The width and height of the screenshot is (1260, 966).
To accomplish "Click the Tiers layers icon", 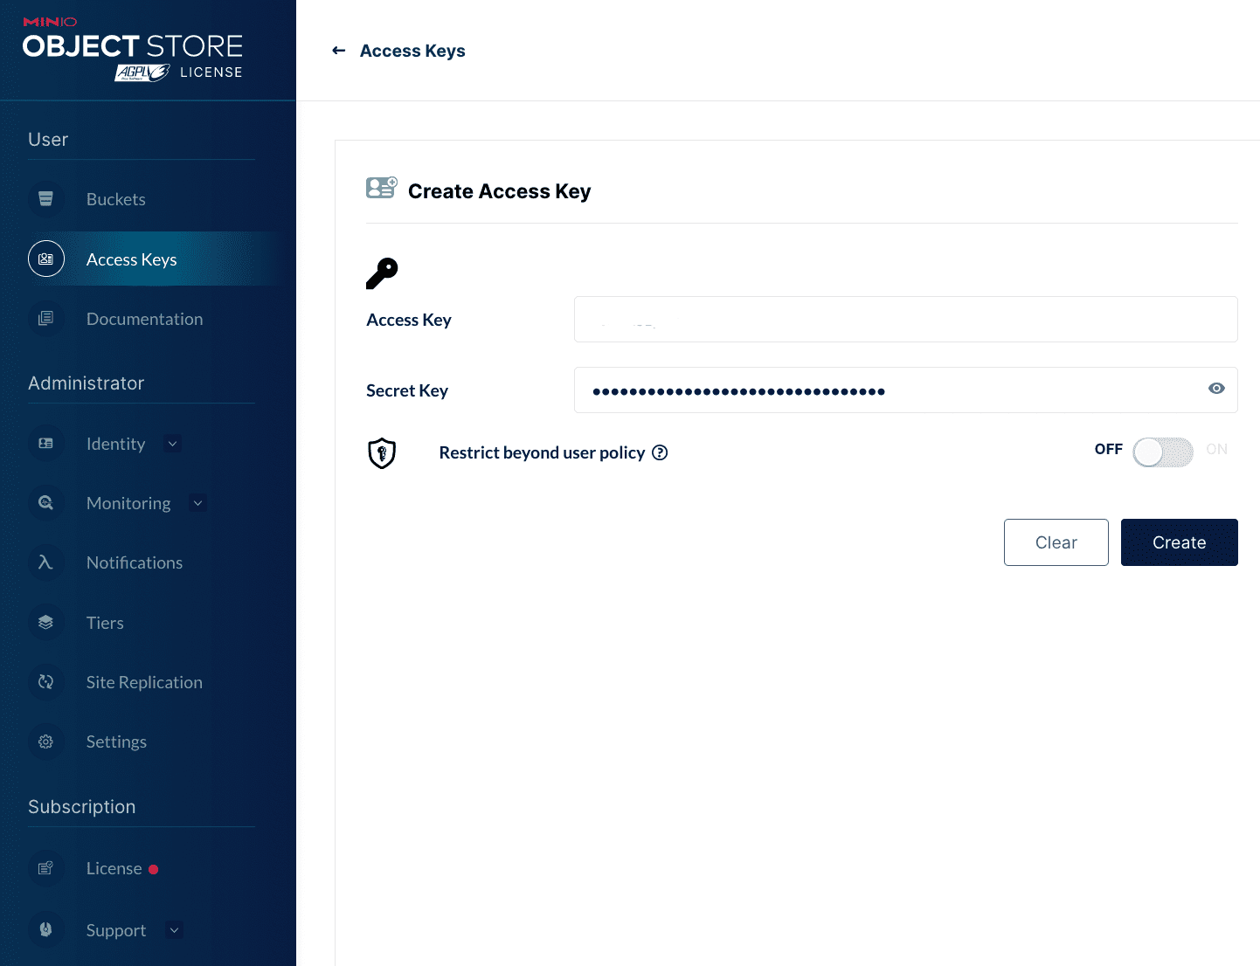I will [x=45, y=622].
